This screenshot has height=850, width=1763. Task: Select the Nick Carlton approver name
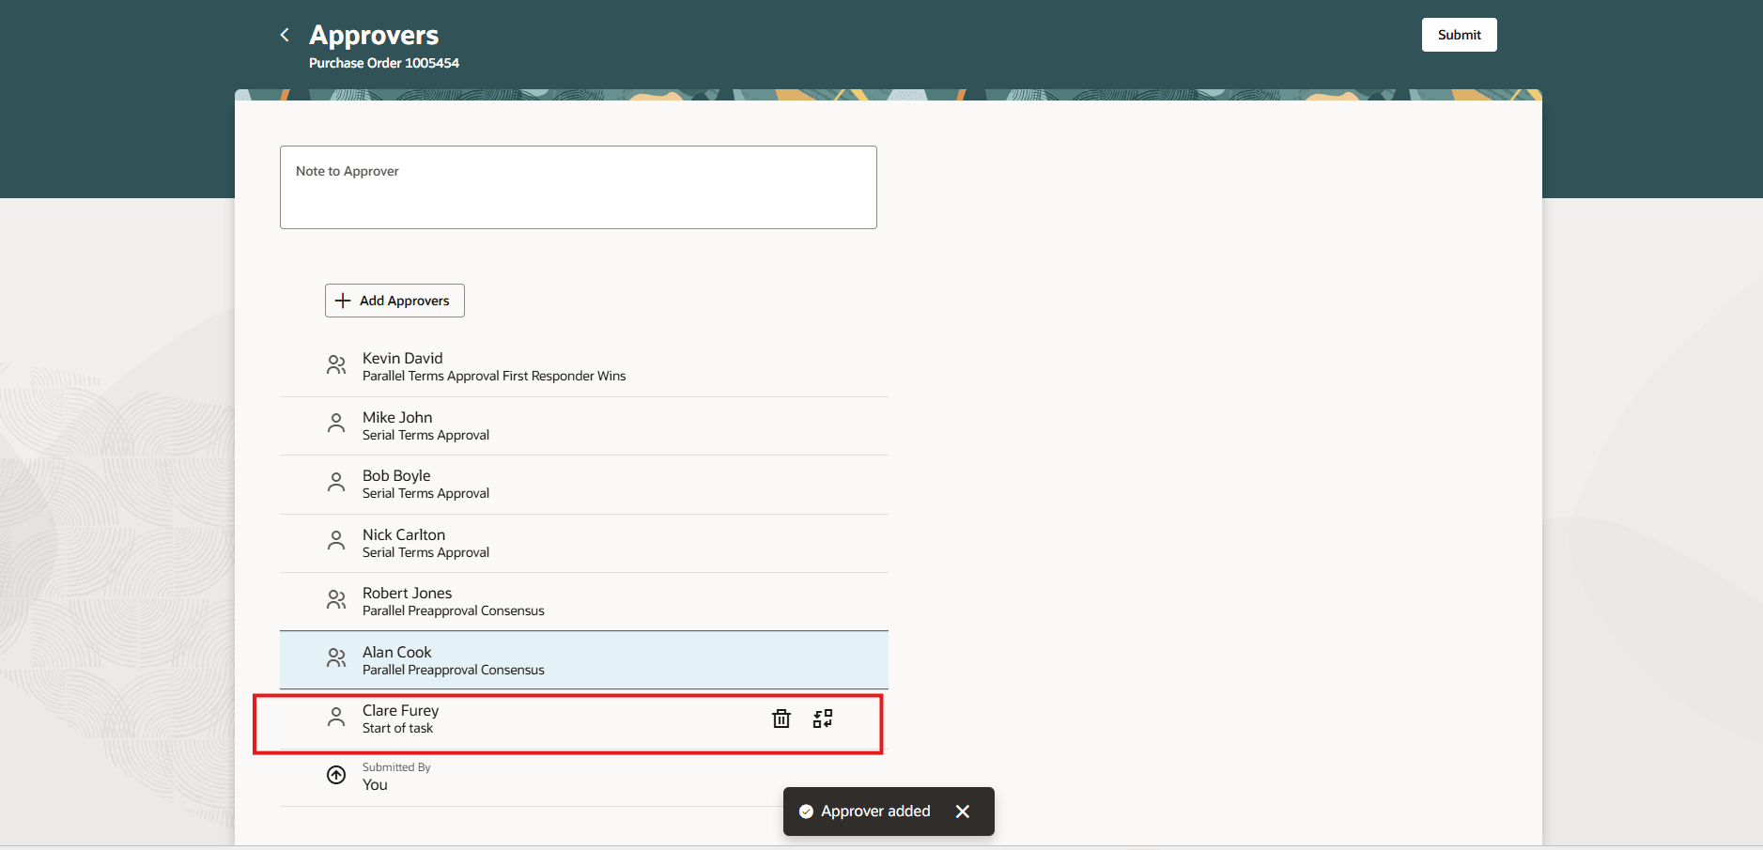[x=404, y=534]
